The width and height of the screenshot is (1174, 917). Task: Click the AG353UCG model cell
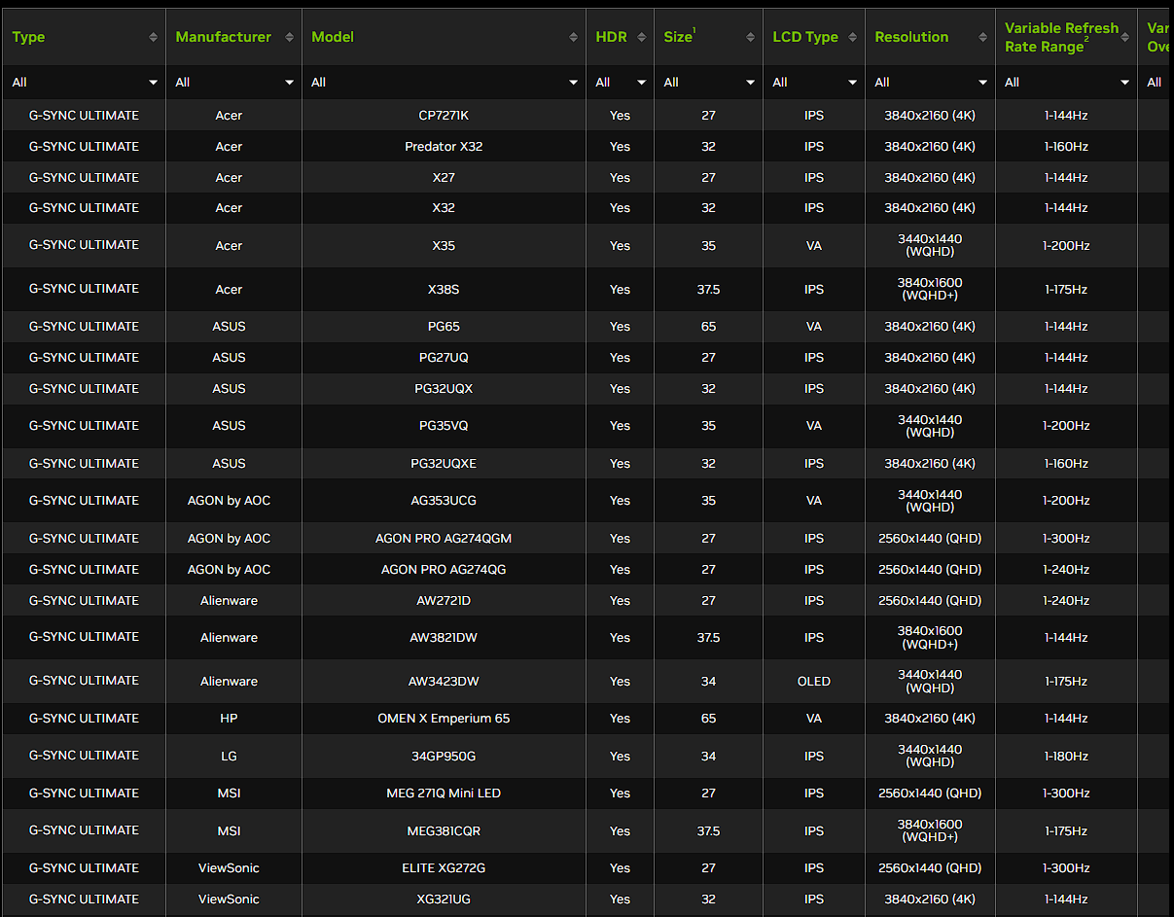445,501
